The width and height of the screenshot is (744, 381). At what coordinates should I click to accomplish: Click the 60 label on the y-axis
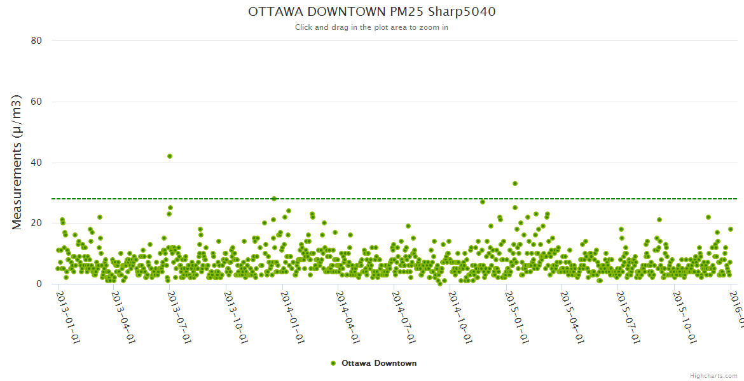(x=36, y=102)
